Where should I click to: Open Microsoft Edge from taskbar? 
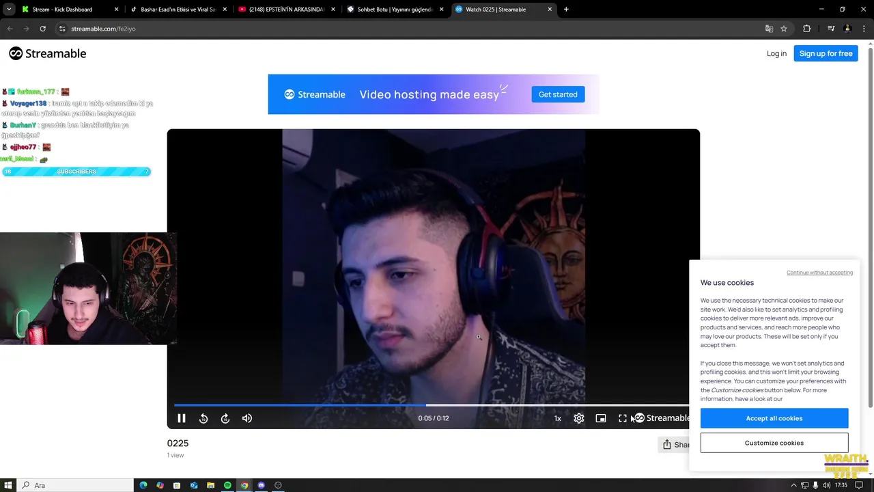(143, 485)
